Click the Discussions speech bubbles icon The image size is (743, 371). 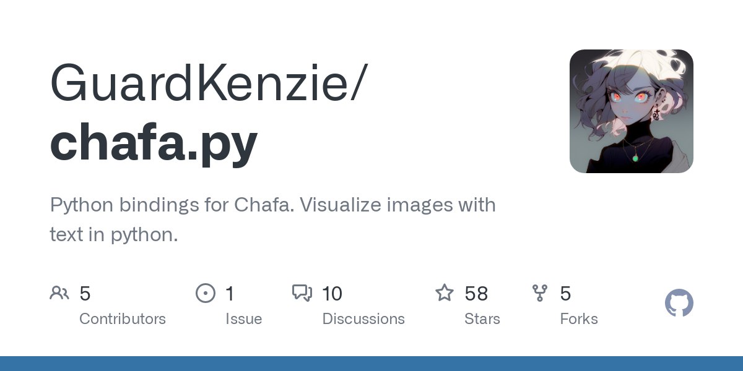[302, 293]
